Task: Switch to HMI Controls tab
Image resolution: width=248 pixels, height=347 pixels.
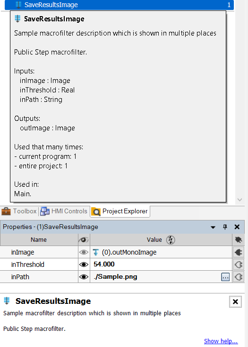Action: pos(64,211)
